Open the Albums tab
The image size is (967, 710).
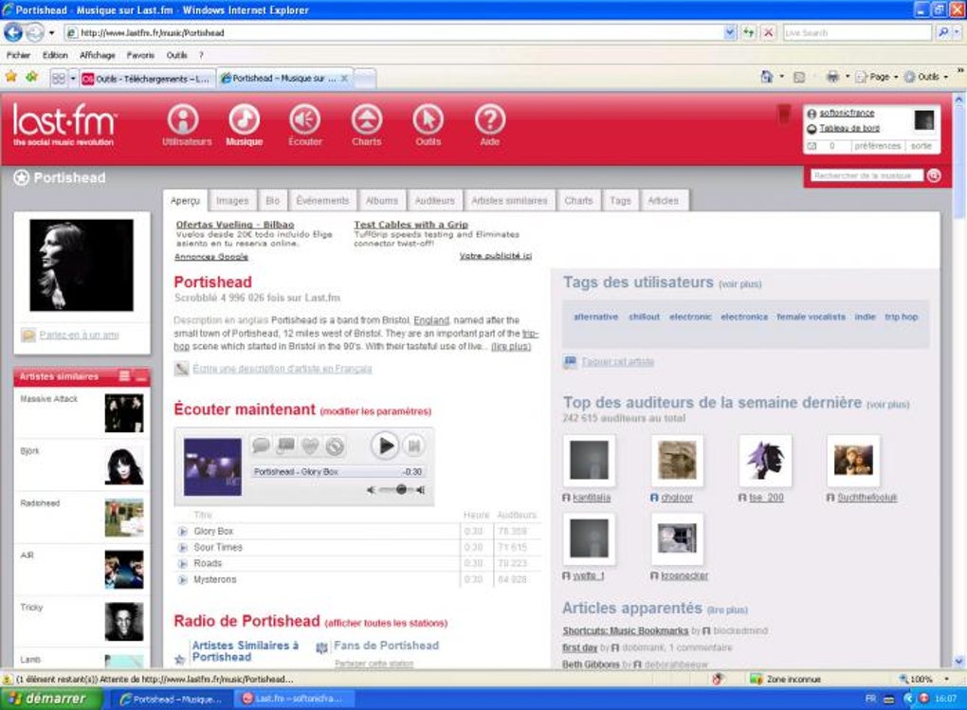tap(382, 200)
